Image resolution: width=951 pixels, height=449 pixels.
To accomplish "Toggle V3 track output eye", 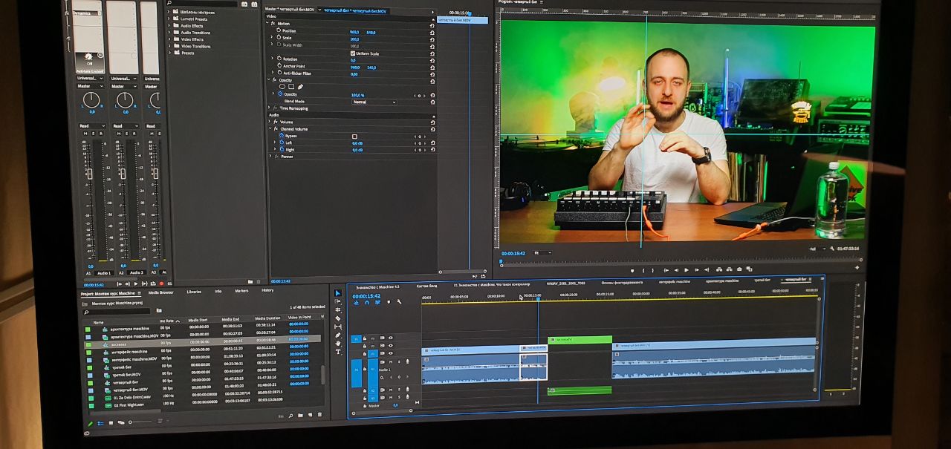I will tap(391, 338).
